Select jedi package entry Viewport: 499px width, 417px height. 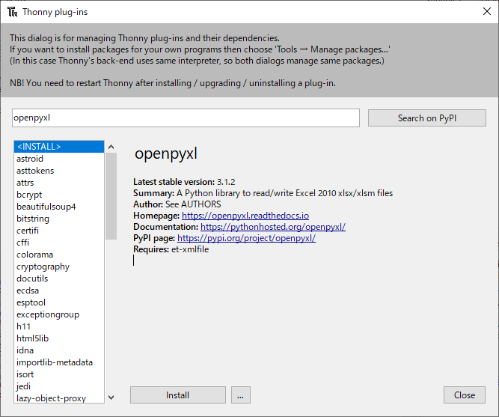coord(24,386)
